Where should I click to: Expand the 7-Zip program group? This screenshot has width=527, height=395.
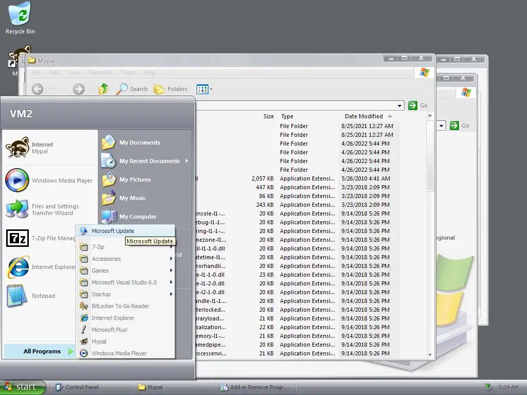(x=126, y=247)
